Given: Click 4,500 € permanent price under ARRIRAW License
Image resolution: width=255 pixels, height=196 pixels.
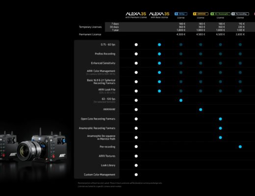Looking at the screenshot, I should pos(201,34).
